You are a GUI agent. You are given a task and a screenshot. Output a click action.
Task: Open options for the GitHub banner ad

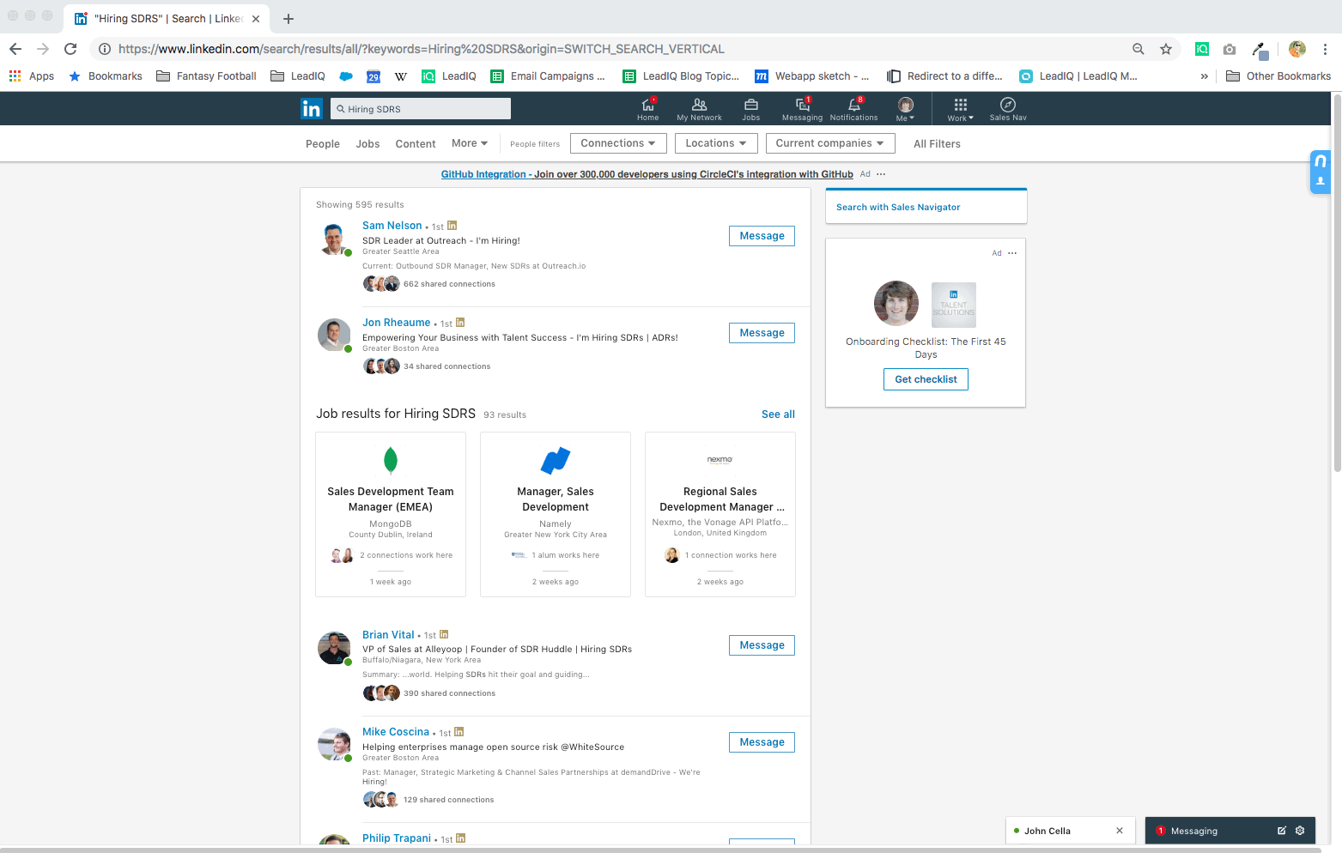(881, 174)
